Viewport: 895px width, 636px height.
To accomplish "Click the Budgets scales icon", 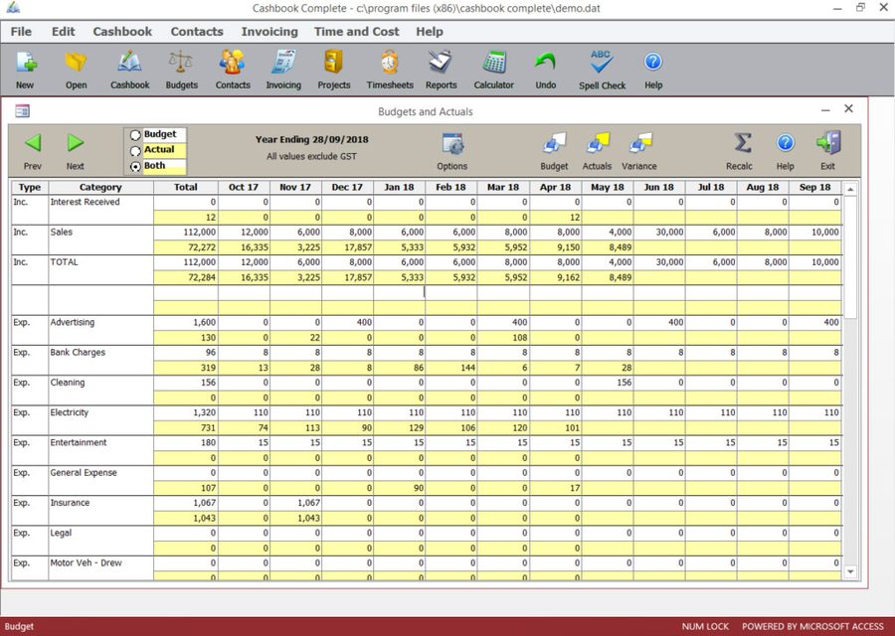I will coord(181,63).
